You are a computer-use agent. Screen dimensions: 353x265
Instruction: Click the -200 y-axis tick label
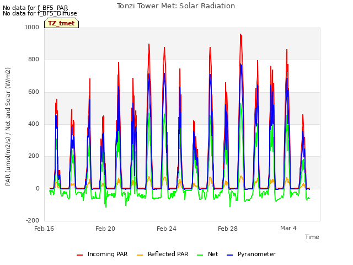coord(33,220)
